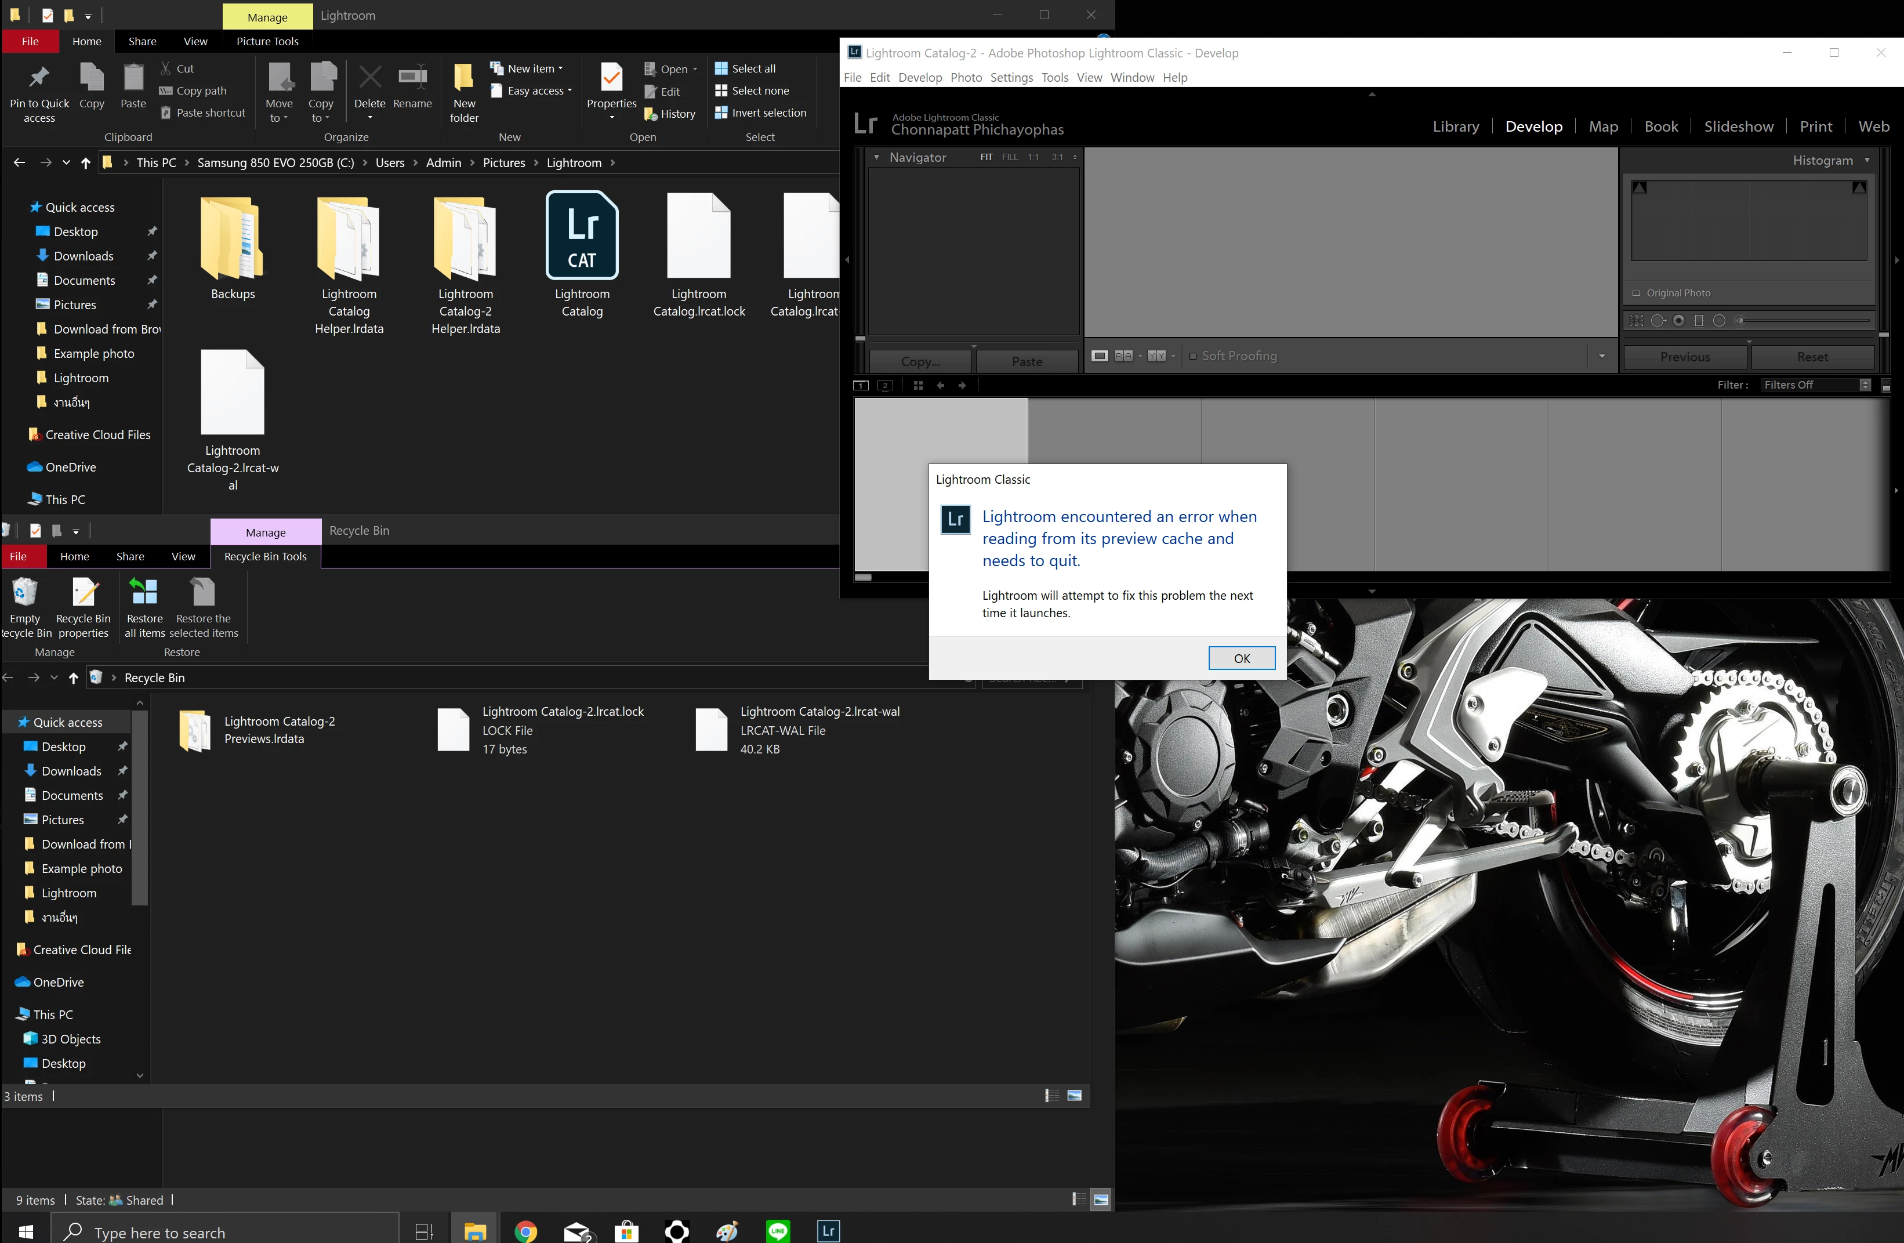The height and width of the screenshot is (1243, 1904).
Task: Adjust the tool strip slider
Action: pos(1739,321)
